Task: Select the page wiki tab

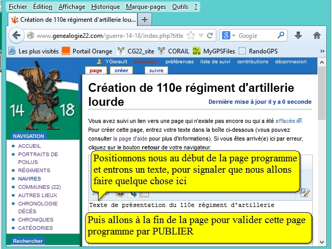Action: click(x=95, y=71)
